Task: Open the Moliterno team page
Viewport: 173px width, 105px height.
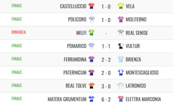Action: [136, 20]
